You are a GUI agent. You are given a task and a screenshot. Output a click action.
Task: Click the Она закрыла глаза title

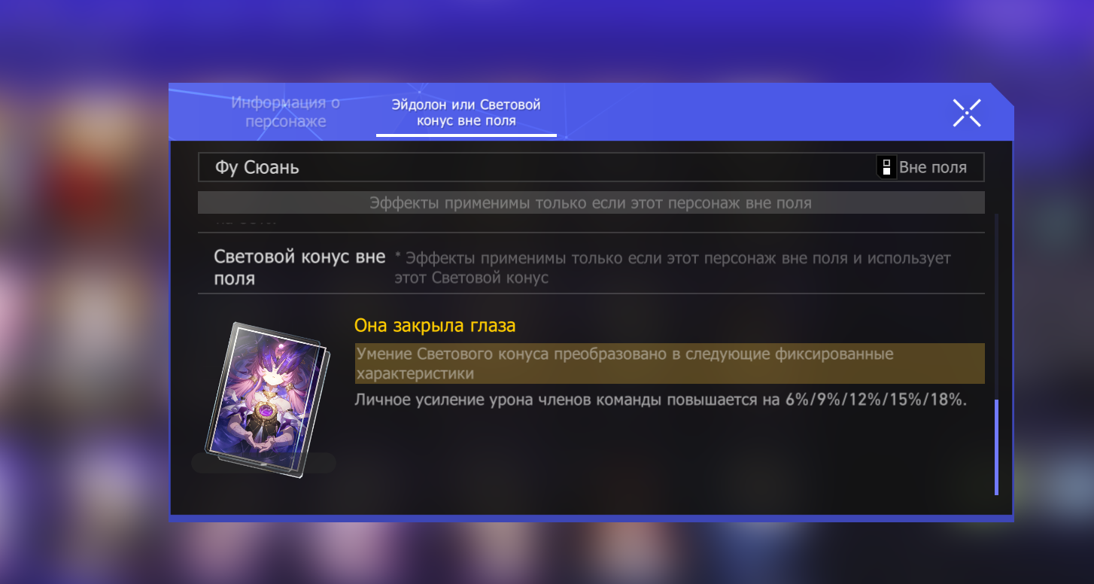[435, 326]
